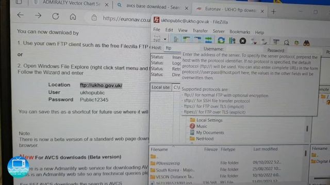This screenshot has width=330, height=185.
Task: Click Public12345 password text on page
Action: click(x=94, y=100)
